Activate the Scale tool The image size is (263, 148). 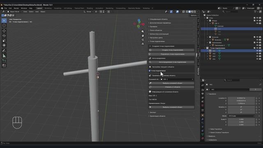(4, 41)
